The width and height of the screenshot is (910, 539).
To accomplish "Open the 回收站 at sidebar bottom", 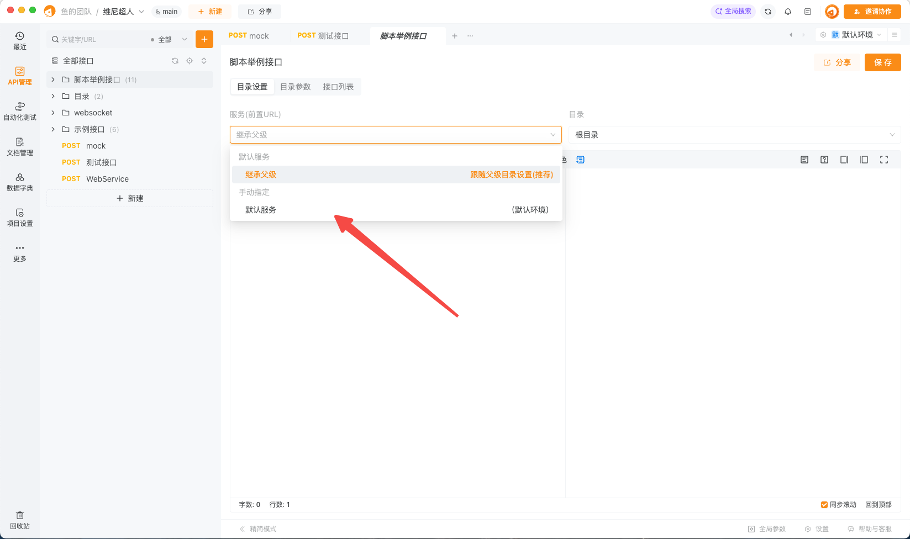I will tap(19, 520).
